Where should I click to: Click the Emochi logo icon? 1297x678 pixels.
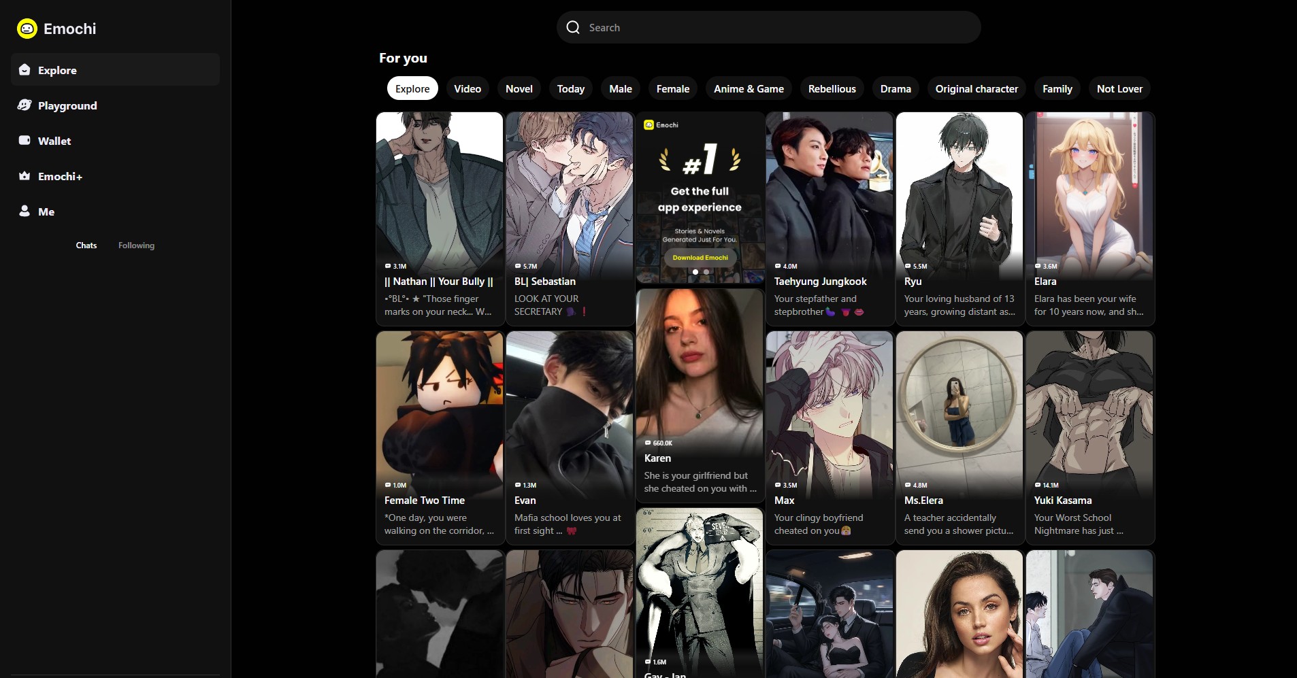[27, 29]
